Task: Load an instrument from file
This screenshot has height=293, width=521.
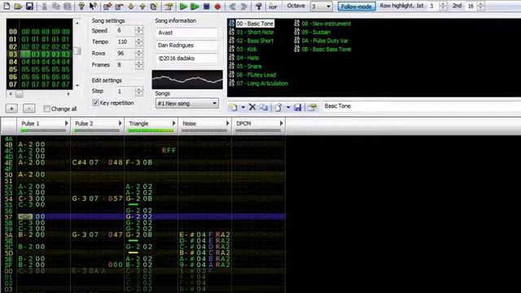Action: pyautogui.click(x=278, y=107)
